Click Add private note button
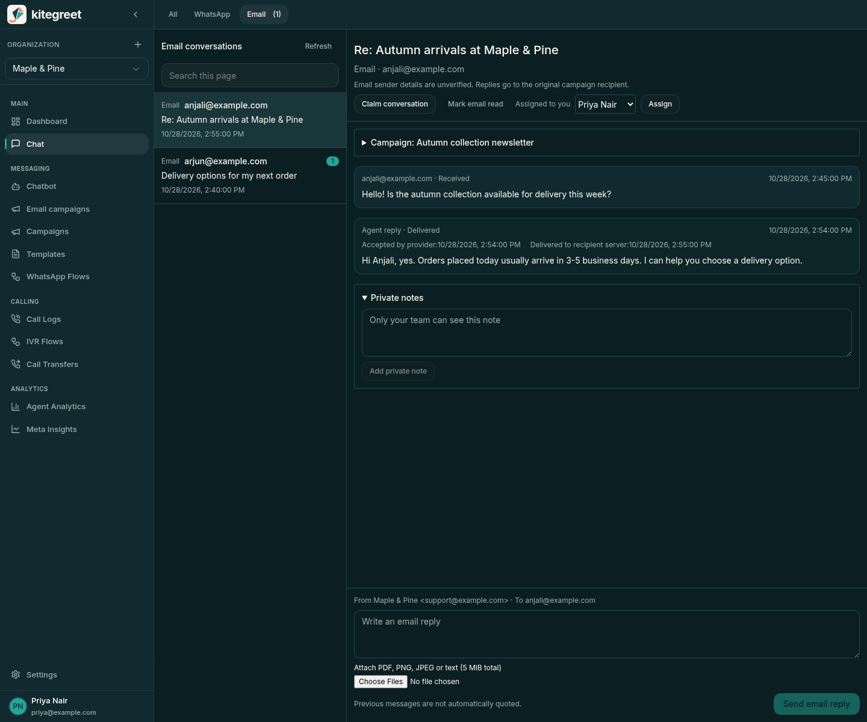The height and width of the screenshot is (722, 867). pos(398,371)
